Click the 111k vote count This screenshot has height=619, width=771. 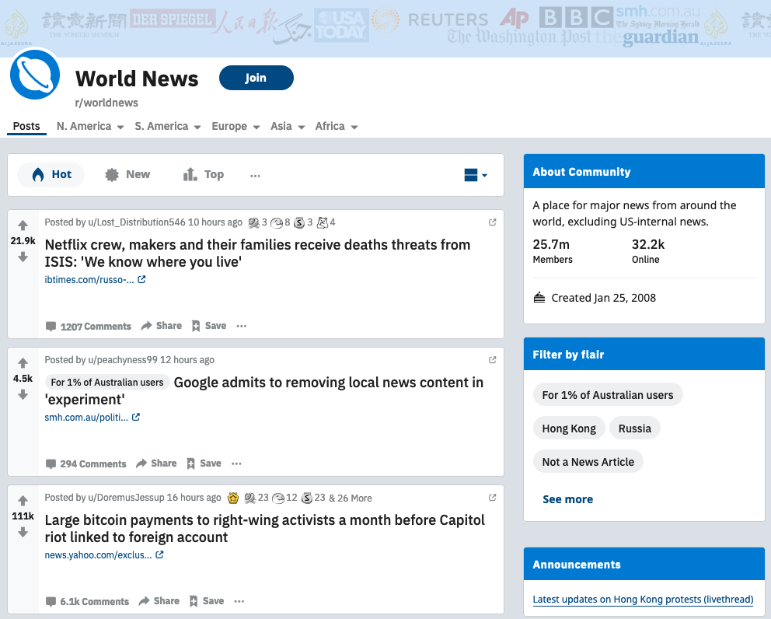[23, 516]
